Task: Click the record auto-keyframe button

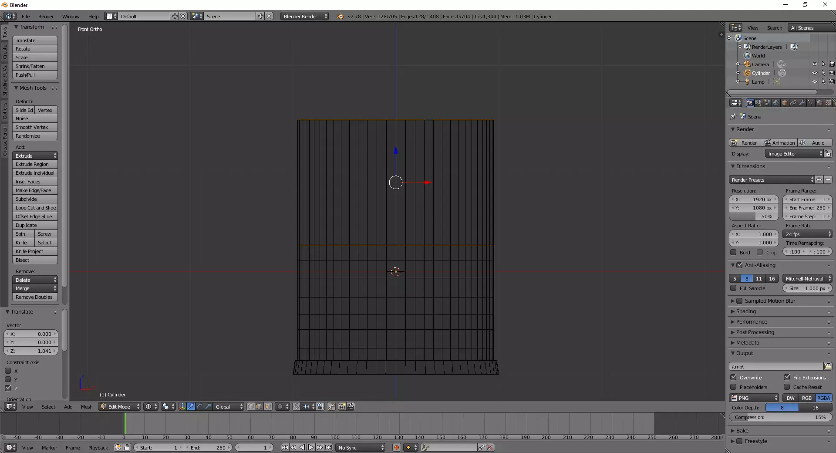Action: pos(396,447)
